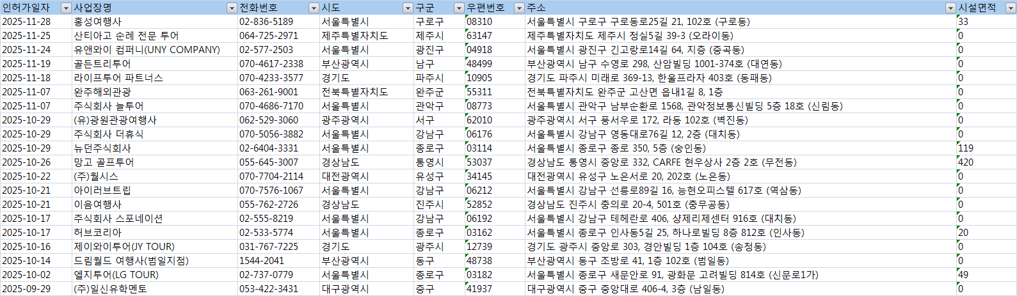Select the date cell 2025-10-26
Image resolution: width=1017 pixels, height=296 pixels.
pos(36,162)
